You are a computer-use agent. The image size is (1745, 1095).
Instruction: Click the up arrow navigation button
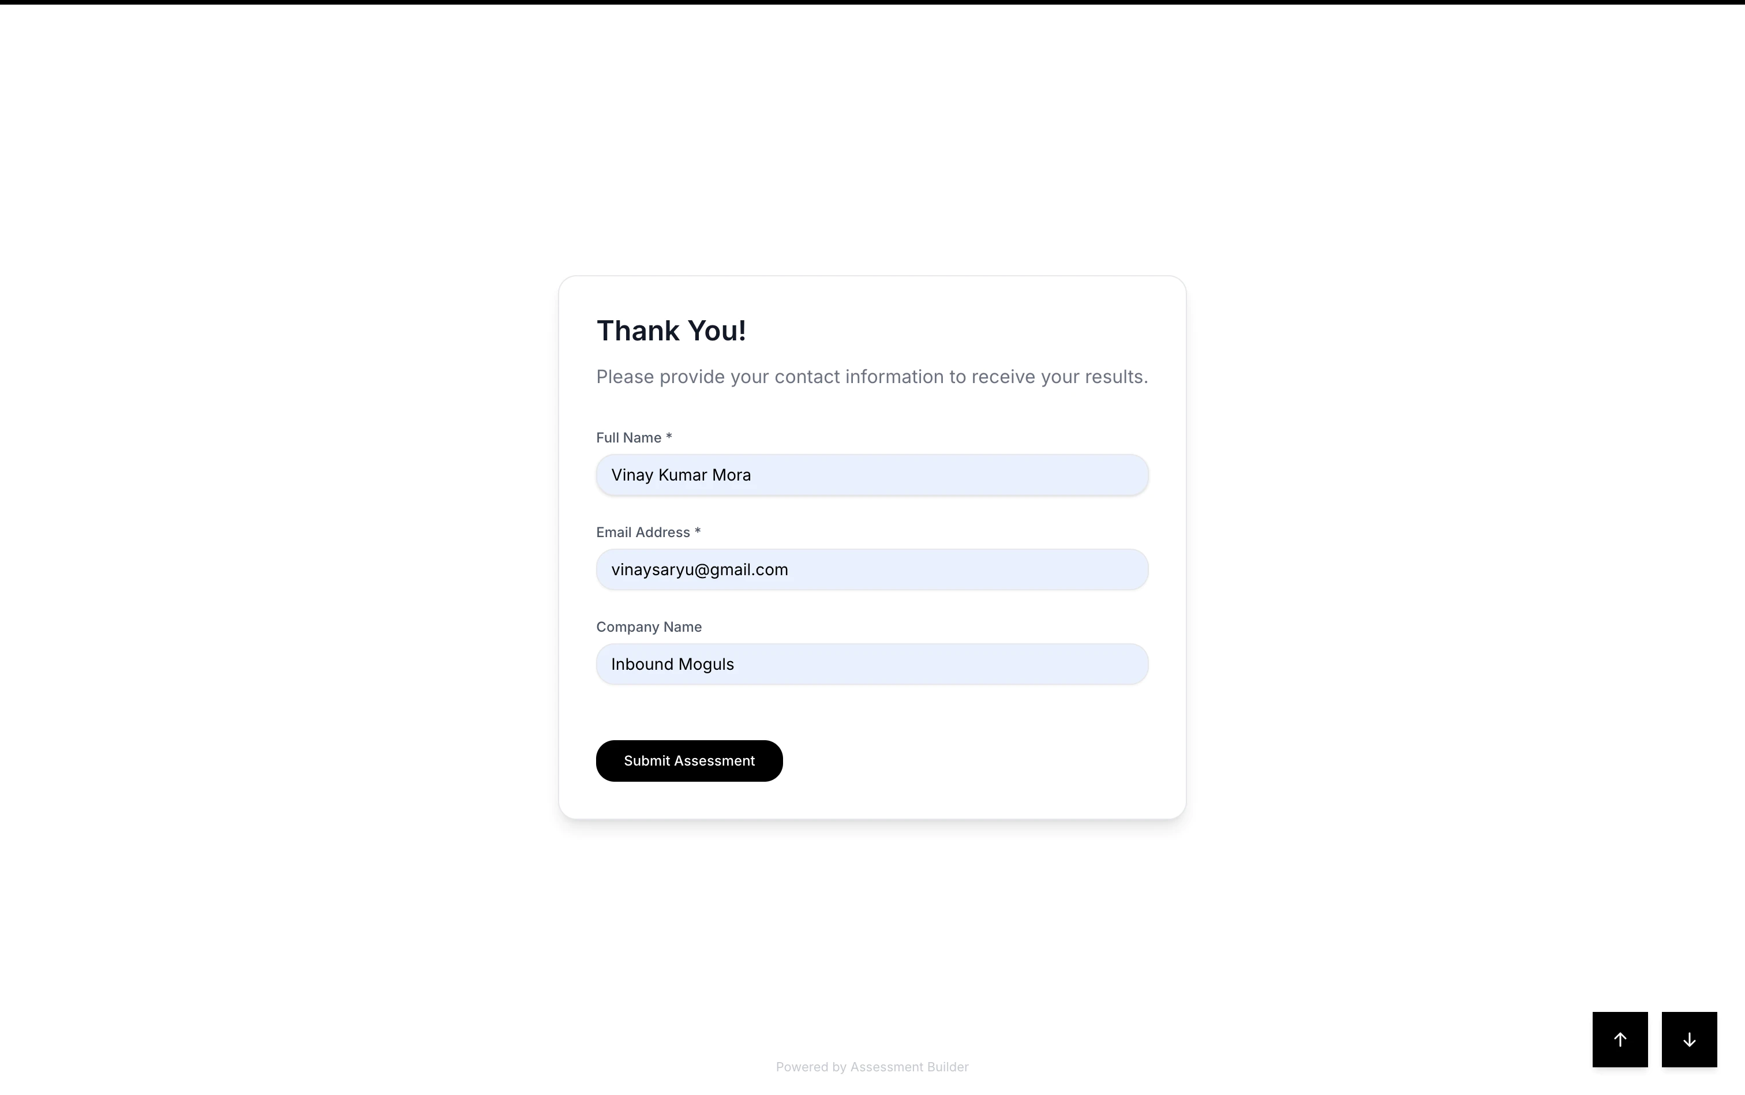pos(1620,1039)
